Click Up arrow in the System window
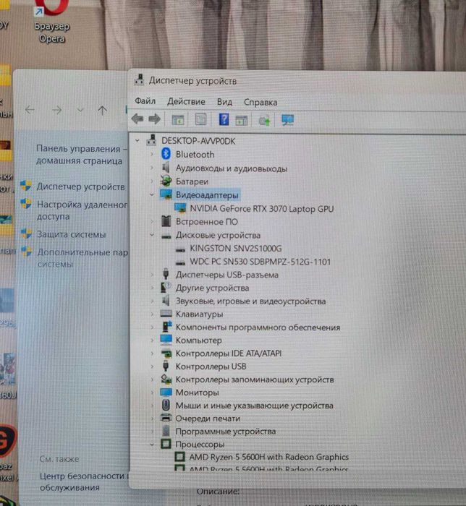Screen dimensions: 466x506 pos(102,111)
